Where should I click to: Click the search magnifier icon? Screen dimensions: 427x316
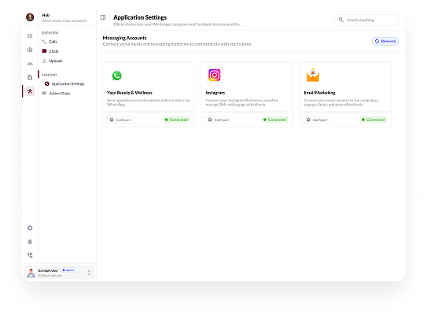[341, 20]
